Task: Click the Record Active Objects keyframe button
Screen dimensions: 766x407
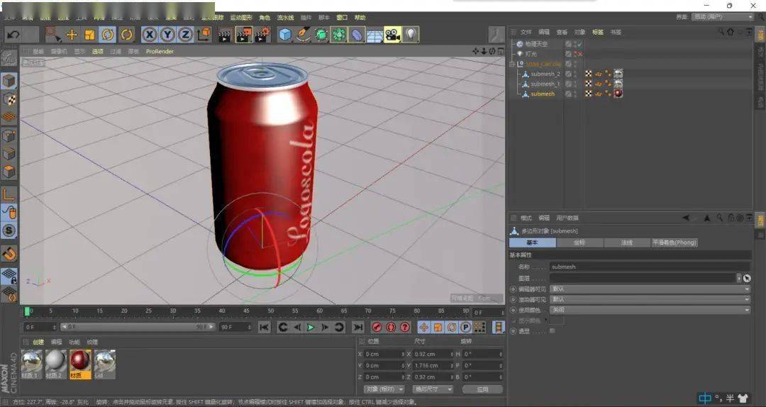Action: [x=377, y=327]
